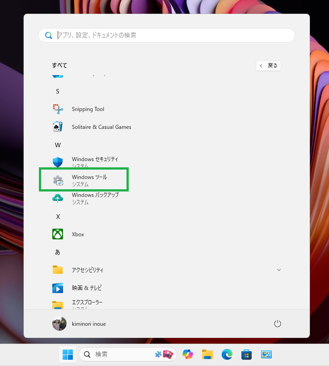Click the Windows セキュリティ label

pyautogui.click(x=95, y=159)
